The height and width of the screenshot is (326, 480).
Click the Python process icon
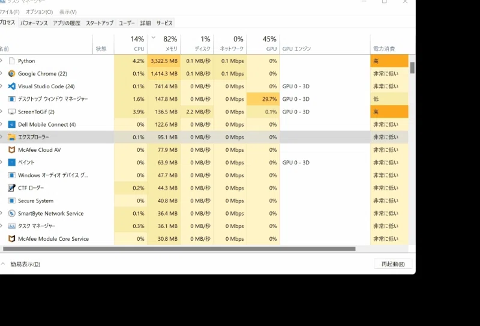coord(11,61)
